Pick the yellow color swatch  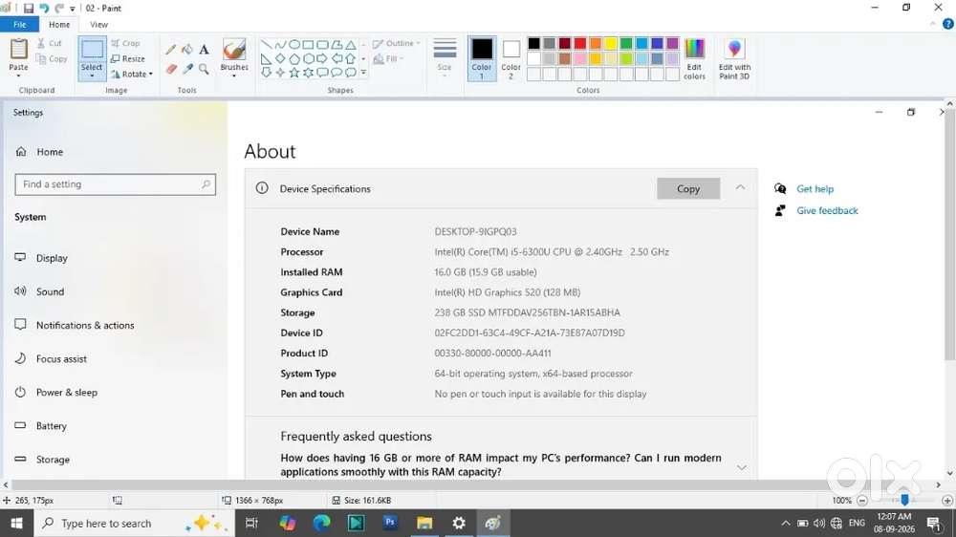pos(611,43)
